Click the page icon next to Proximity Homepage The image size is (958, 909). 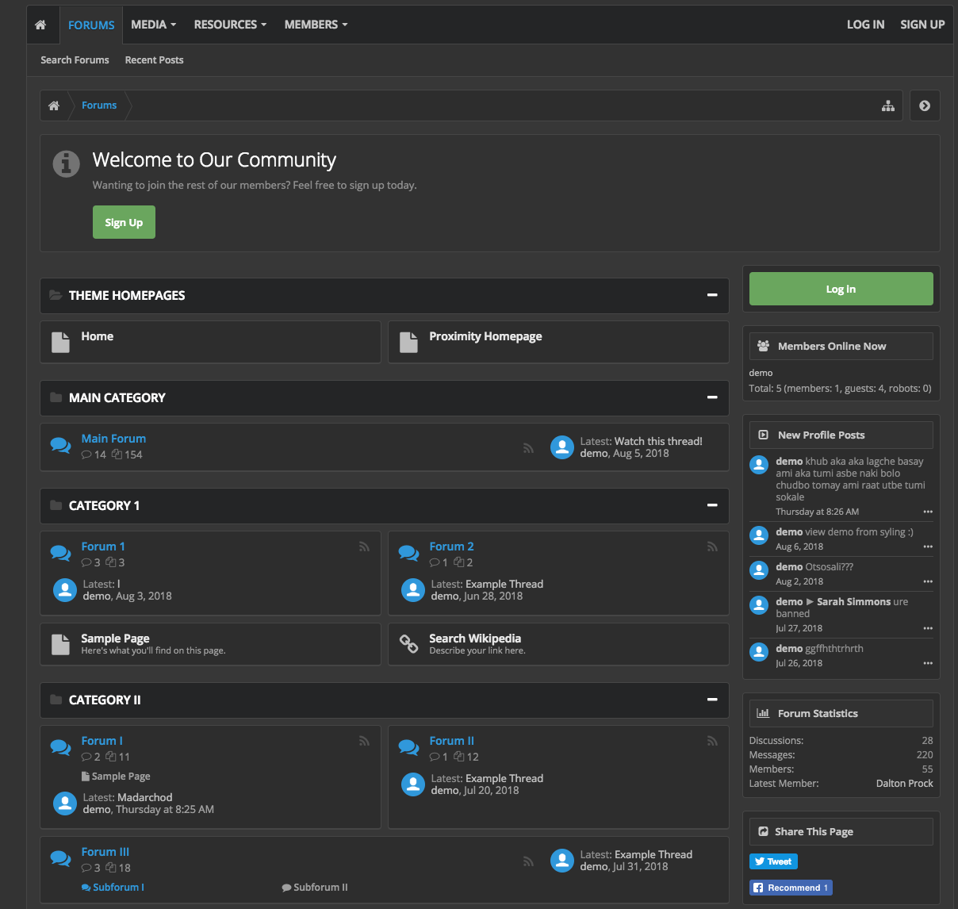(408, 342)
